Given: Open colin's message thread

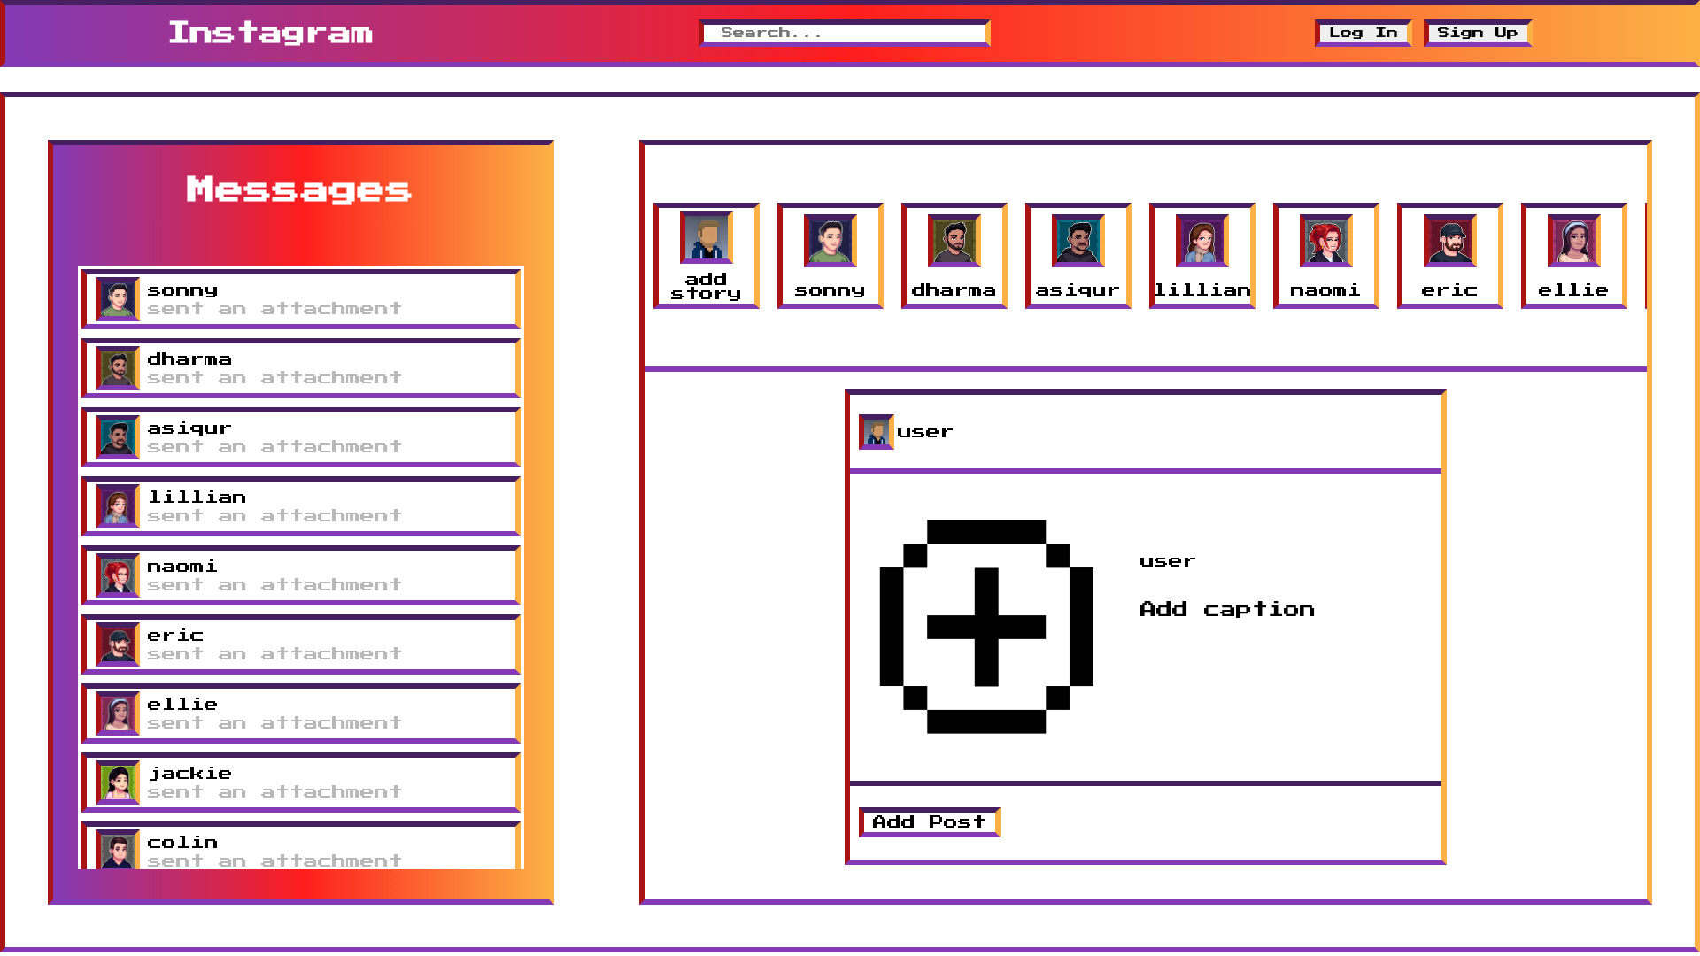Looking at the screenshot, I should 301,846.
